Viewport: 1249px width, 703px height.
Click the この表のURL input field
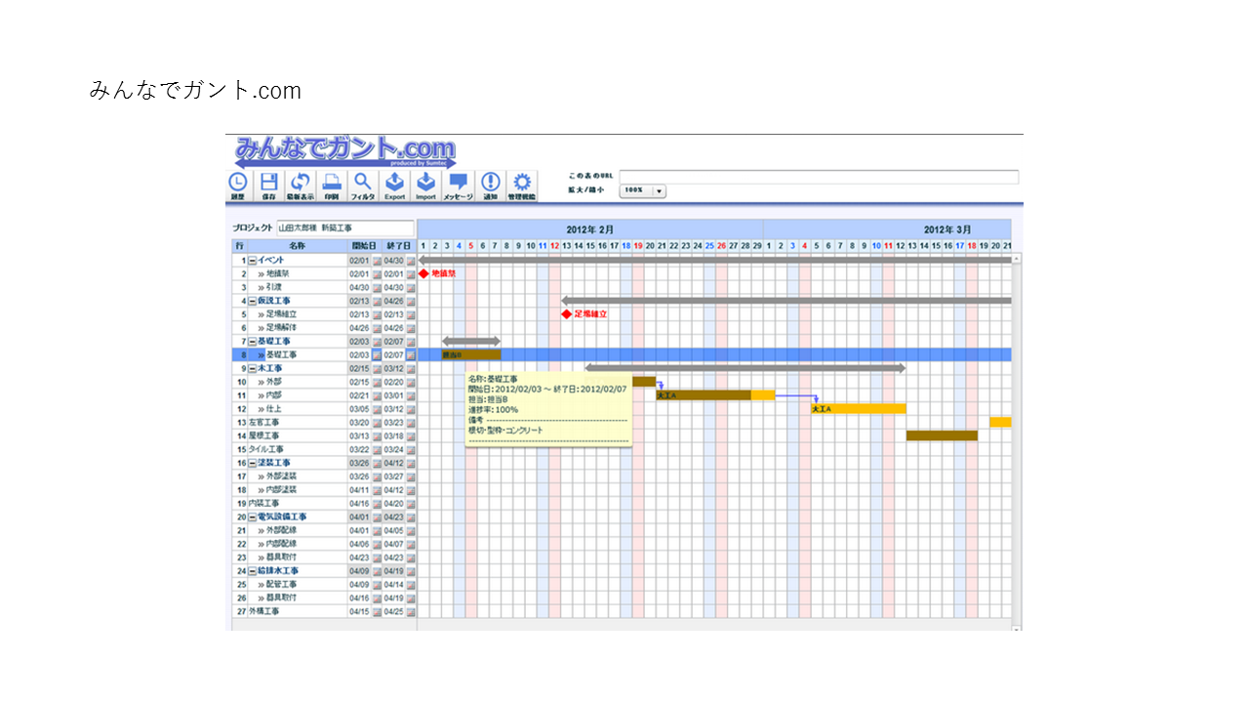(818, 177)
